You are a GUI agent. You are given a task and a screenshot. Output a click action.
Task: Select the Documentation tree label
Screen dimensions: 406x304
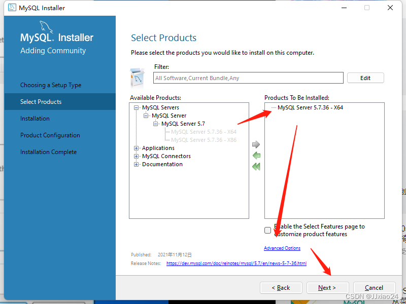pyautogui.click(x=162, y=164)
